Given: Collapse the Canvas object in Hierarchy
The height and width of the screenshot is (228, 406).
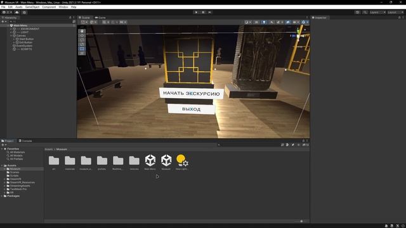Looking at the screenshot, I should pyautogui.click(x=11, y=35).
